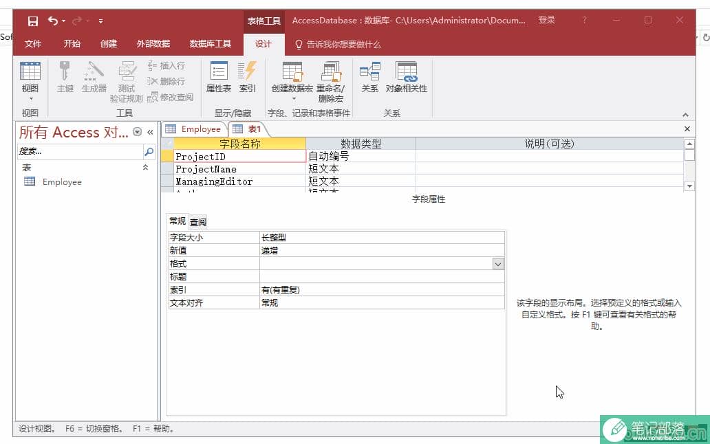Click the 数据类型 column header
The width and height of the screenshot is (710, 444).
(x=361, y=144)
